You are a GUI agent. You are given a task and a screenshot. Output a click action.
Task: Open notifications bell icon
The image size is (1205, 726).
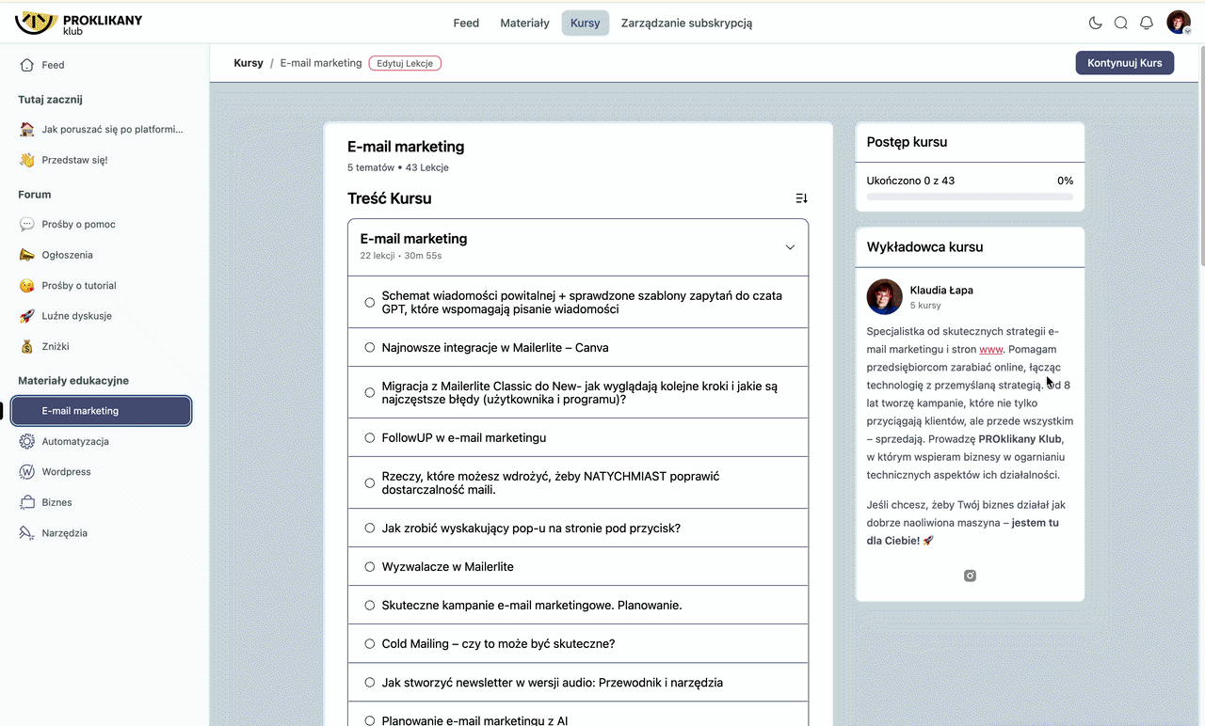[1147, 24]
